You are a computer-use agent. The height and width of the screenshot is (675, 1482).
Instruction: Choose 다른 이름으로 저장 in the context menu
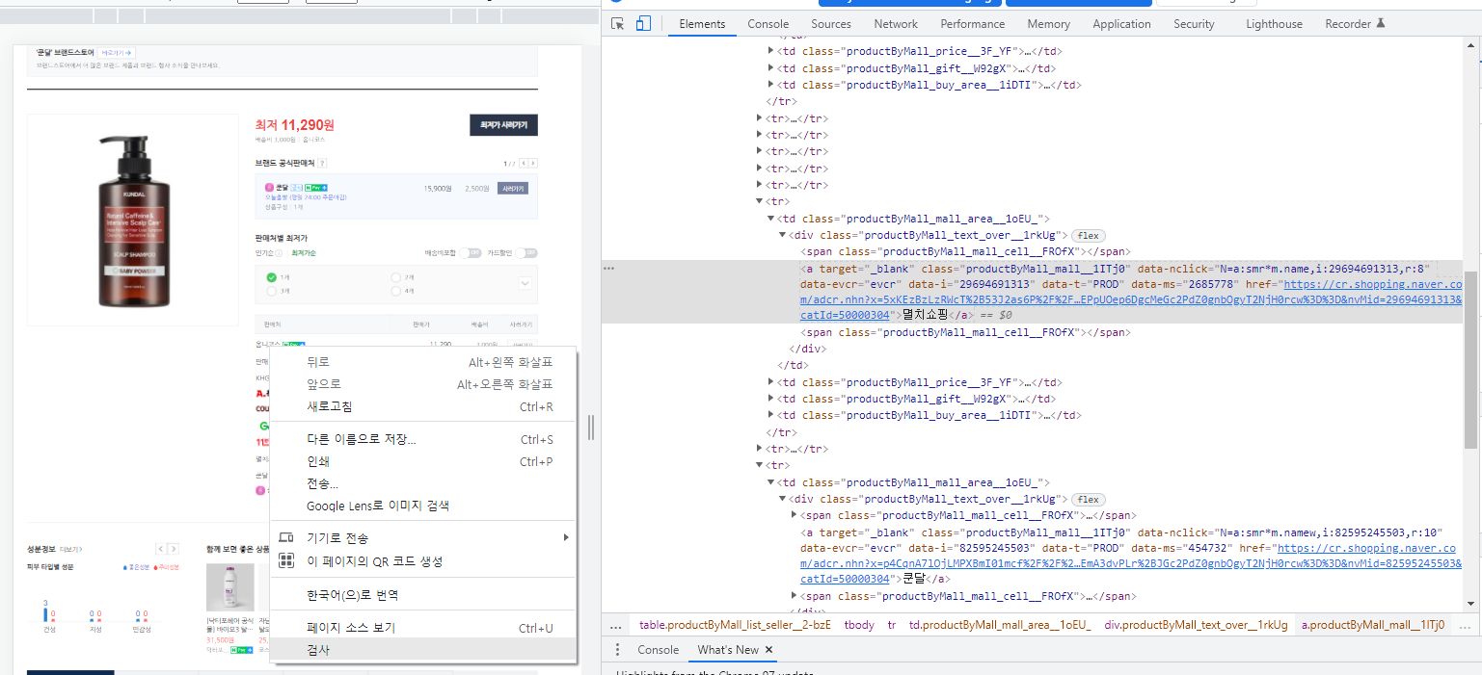423,439
